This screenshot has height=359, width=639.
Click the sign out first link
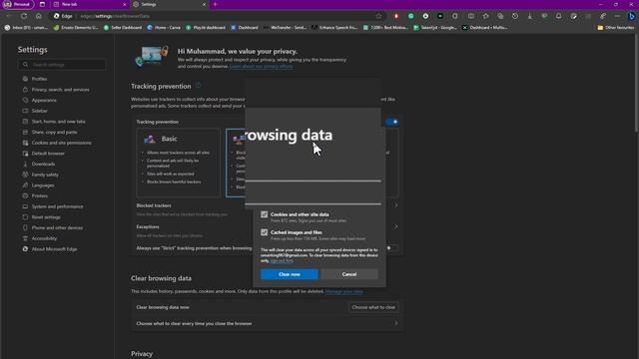pyautogui.click(x=282, y=260)
